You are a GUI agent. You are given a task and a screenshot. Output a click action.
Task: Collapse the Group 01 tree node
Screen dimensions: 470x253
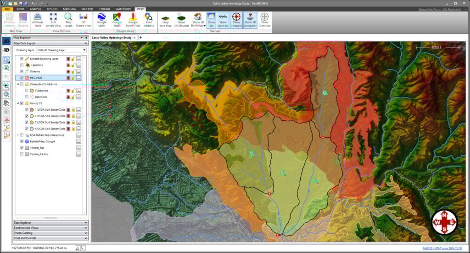(x=18, y=103)
